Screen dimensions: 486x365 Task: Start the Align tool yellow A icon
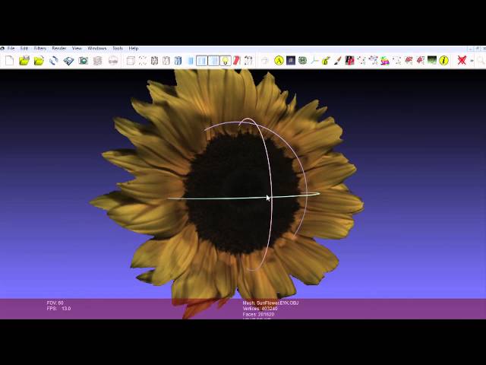[279, 60]
